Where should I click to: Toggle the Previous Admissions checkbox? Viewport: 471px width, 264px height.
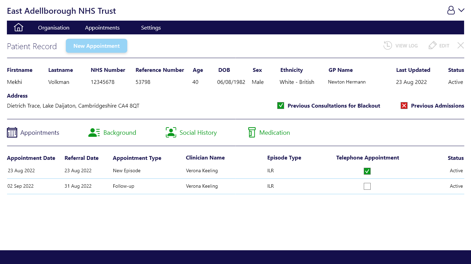[x=404, y=106]
